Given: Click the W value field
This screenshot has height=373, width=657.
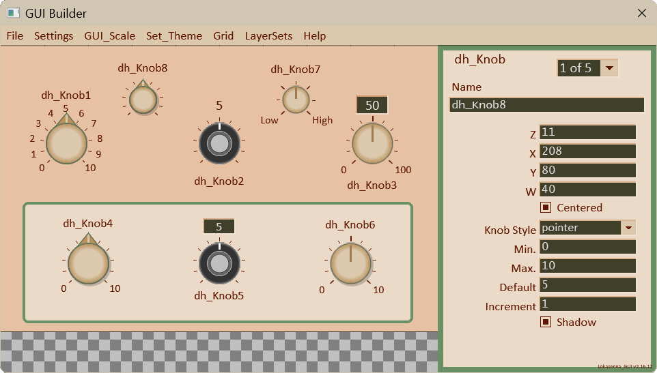Looking at the screenshot, I should [x=587, y=190].
